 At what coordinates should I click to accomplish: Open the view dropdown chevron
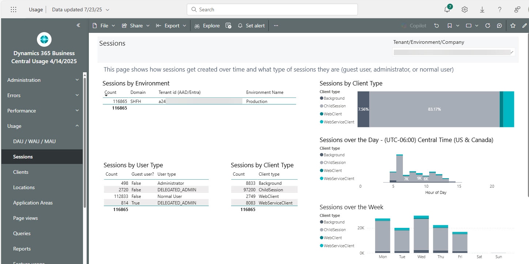477,26
